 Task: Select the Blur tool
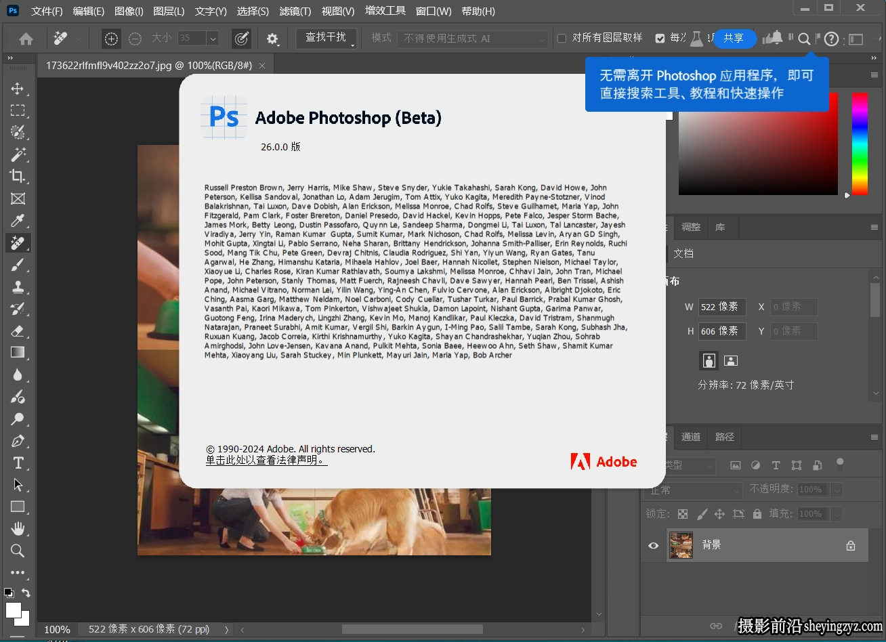[18, 374]
